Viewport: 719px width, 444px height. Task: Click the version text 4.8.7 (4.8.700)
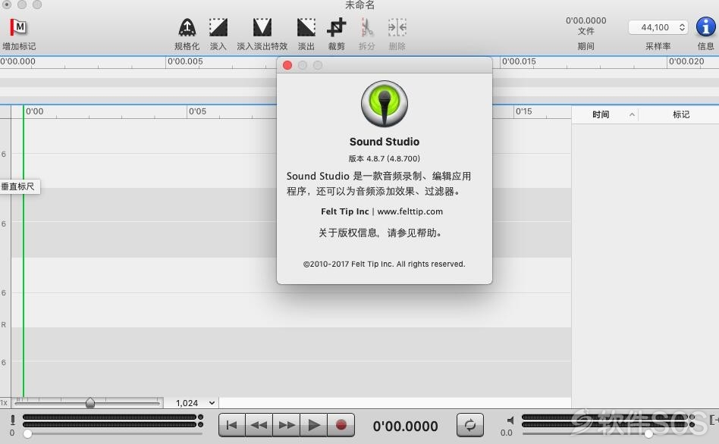(385, 158)
